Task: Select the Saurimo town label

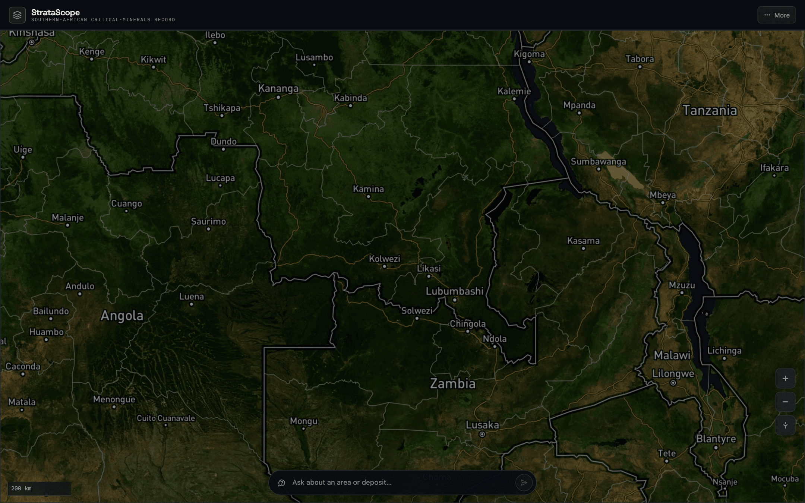Action: pyautogui.click(x=208, y=221)
